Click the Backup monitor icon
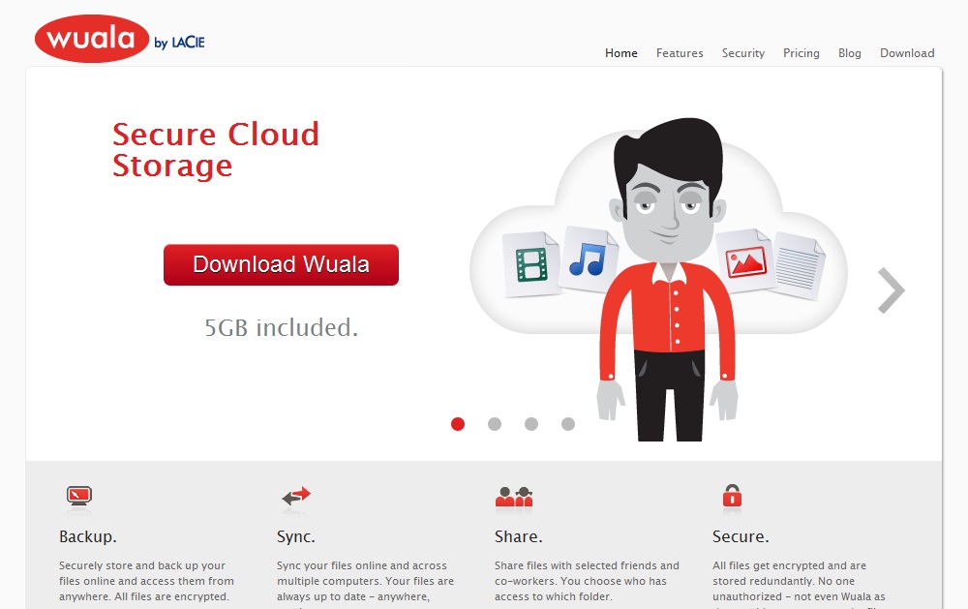968x609 pixels. click(79, 496)
